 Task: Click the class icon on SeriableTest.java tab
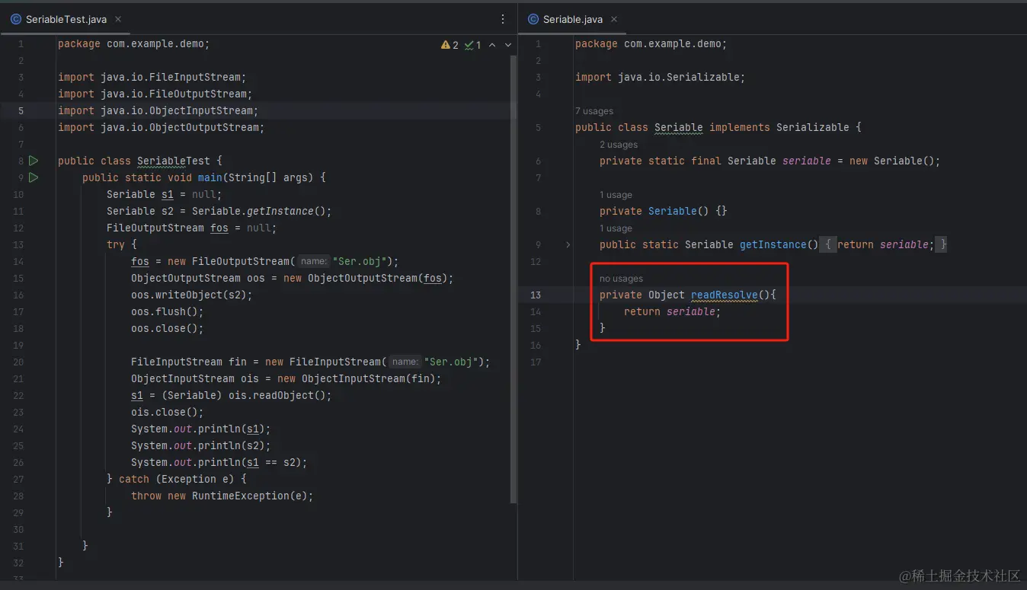click(x=16, y=19)
